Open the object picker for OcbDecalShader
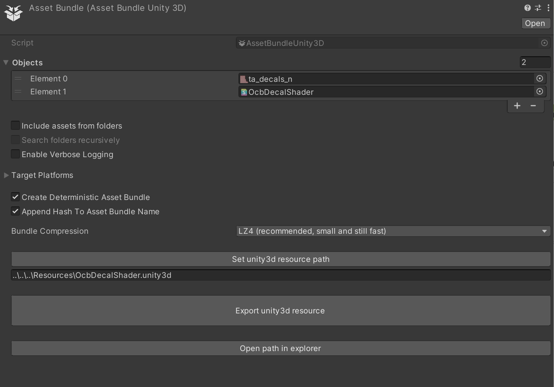This screenshot has width=554, height=387. coord(540,92)
